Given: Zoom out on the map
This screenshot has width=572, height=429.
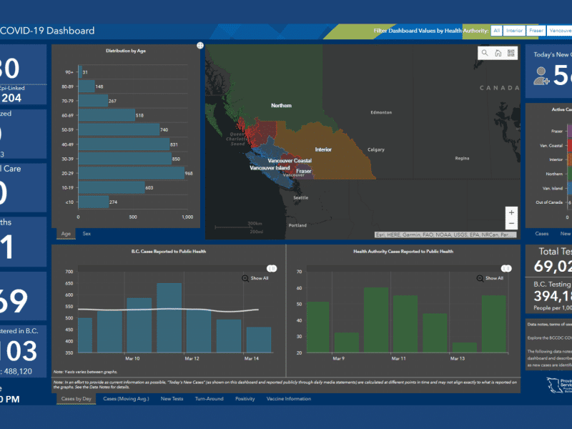Looking at the screenshot, I should (511, 226).
